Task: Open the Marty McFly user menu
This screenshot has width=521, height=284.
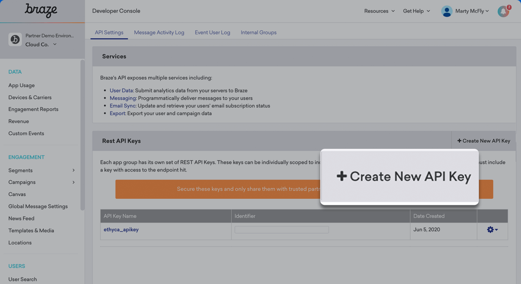Action: point(472,11)
